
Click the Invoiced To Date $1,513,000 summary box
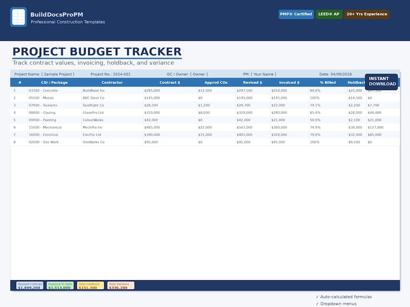click(x=60, y=285)
